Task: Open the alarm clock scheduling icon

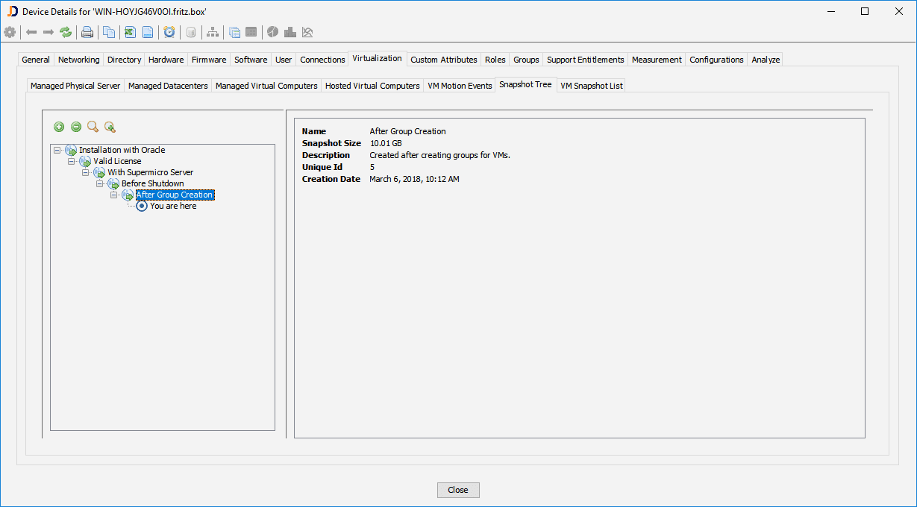Action: [169, 32]
